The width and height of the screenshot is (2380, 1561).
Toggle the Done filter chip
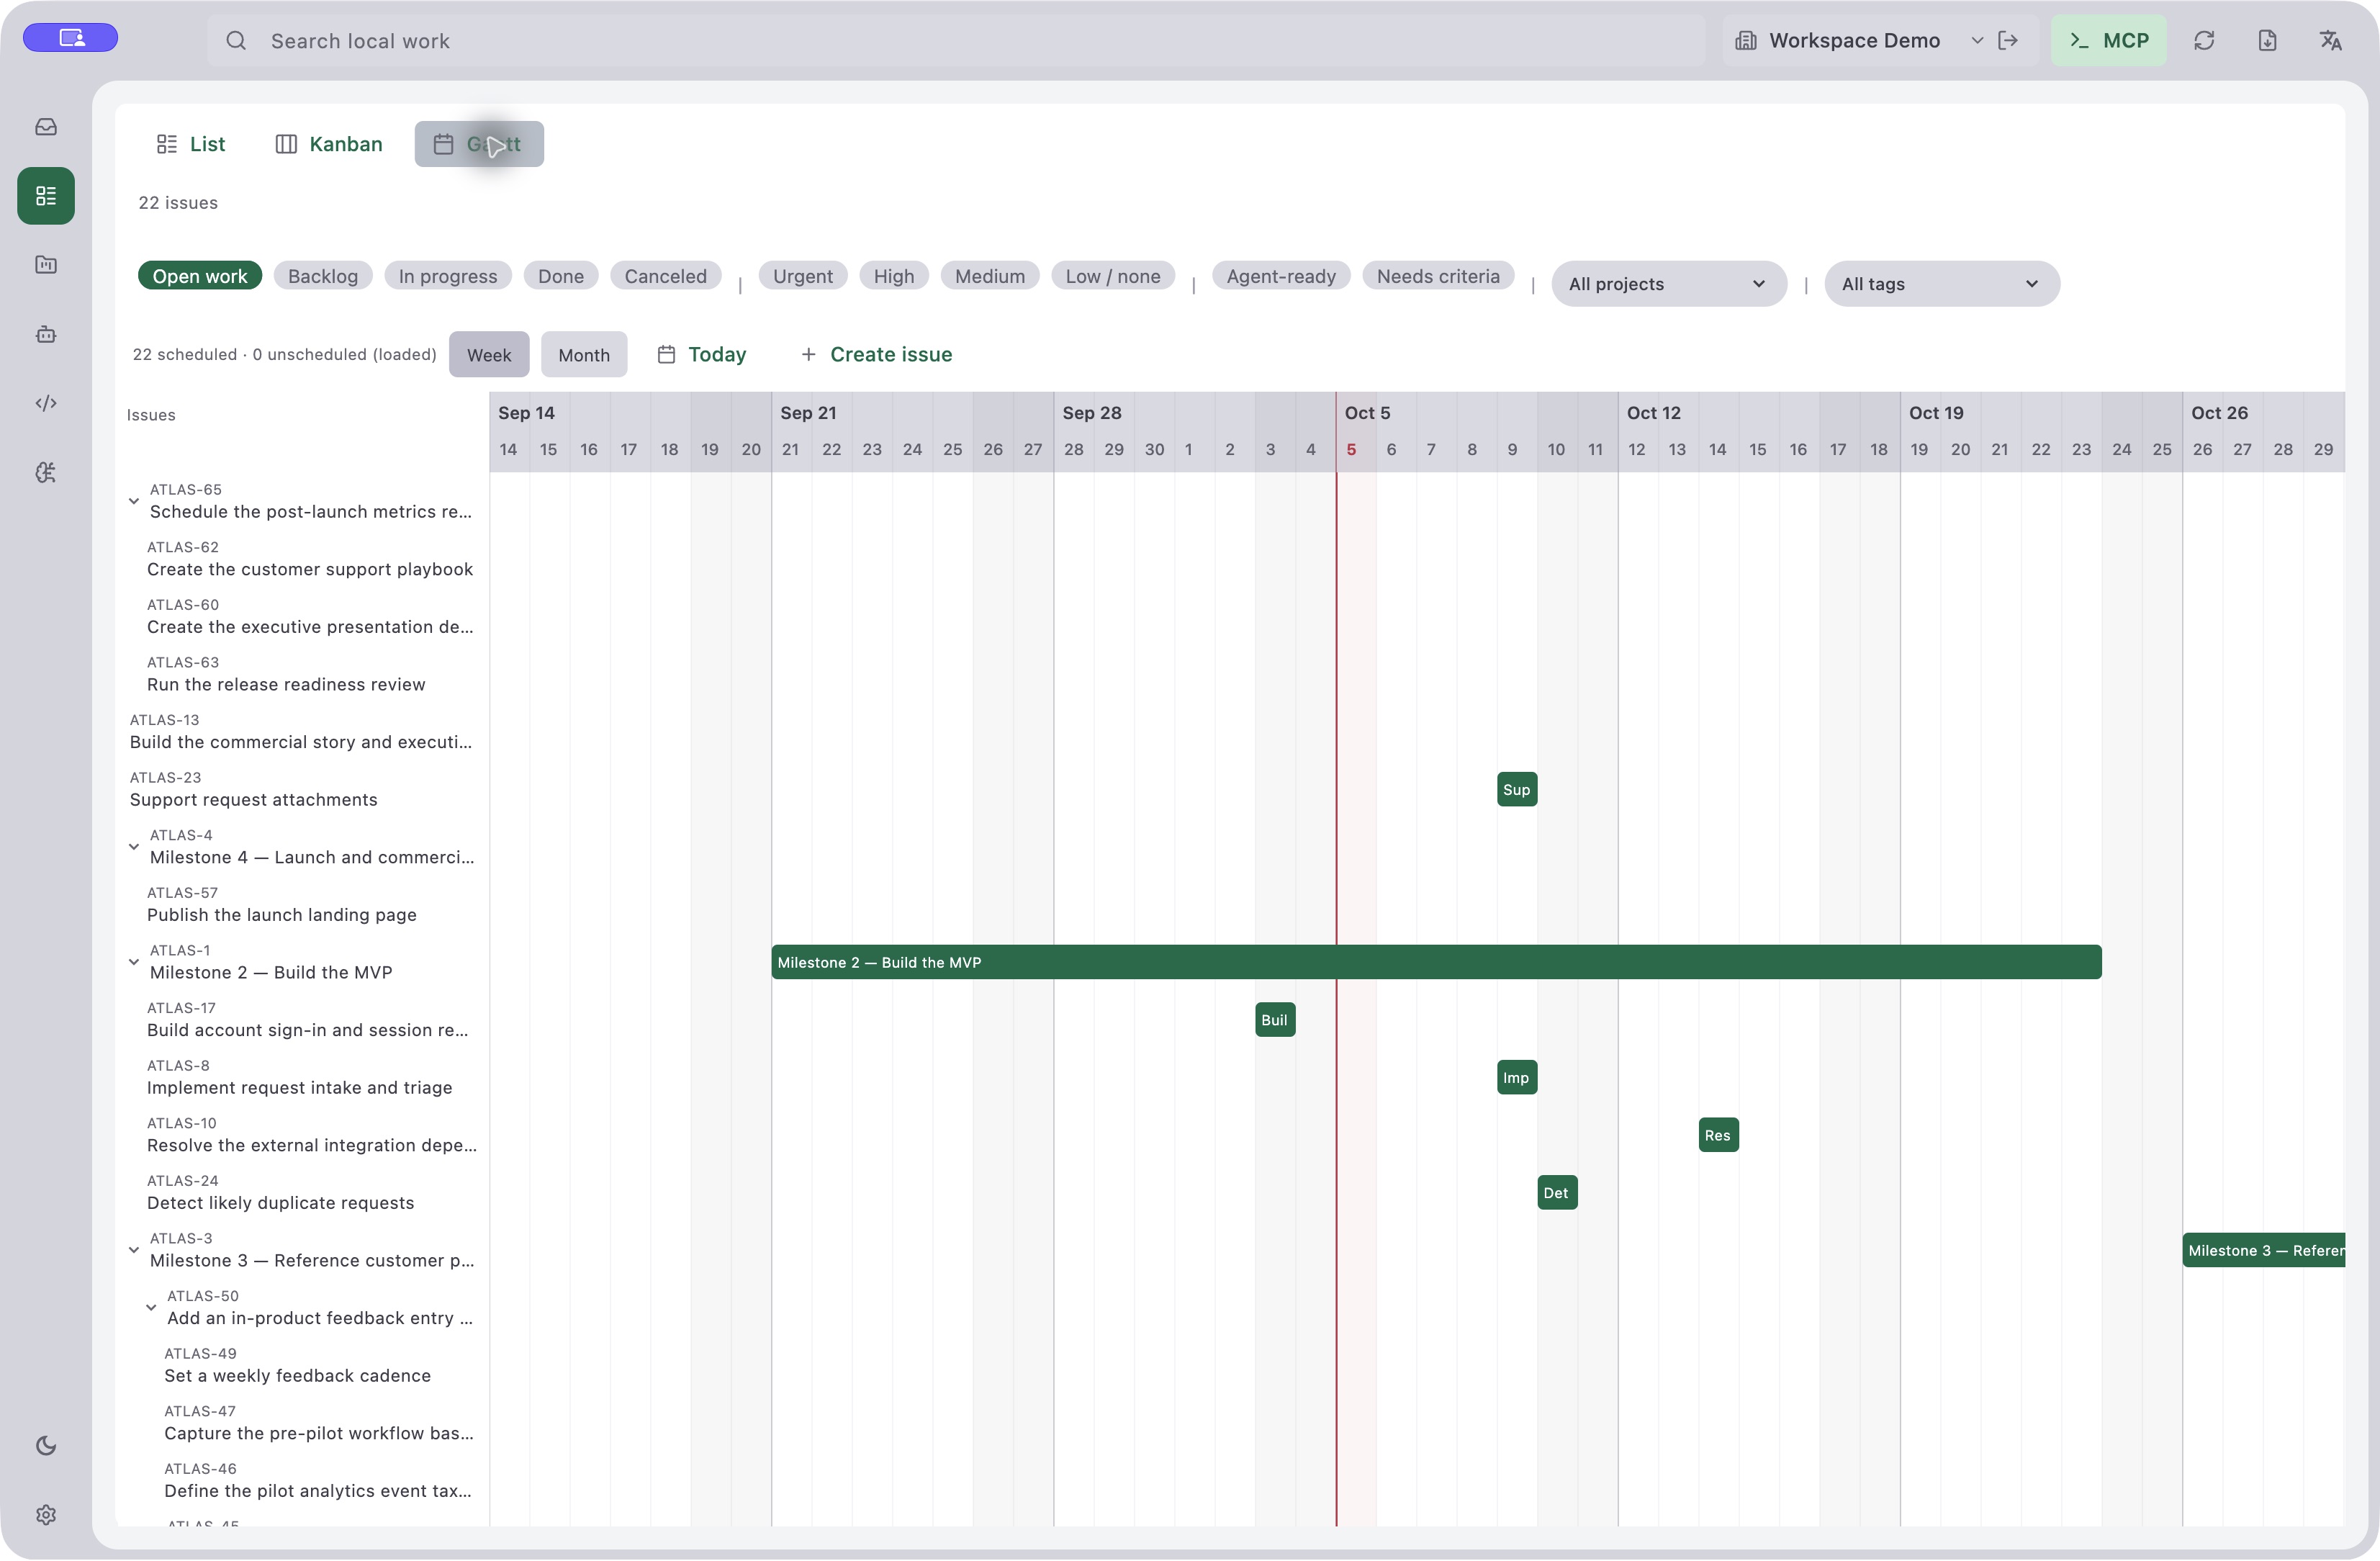click(x=561, y=276)
